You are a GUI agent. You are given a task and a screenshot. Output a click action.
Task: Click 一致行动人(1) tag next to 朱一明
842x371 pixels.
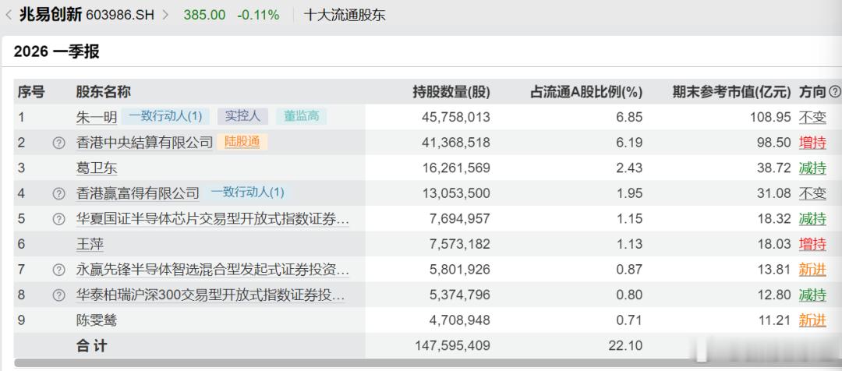click(165, 116)
